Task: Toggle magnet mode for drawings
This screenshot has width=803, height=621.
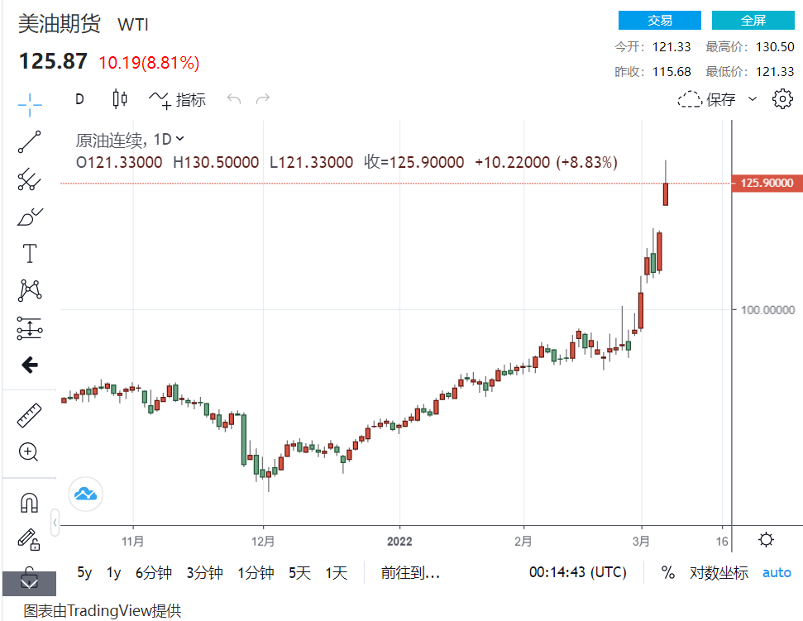Action: point(30,502)
